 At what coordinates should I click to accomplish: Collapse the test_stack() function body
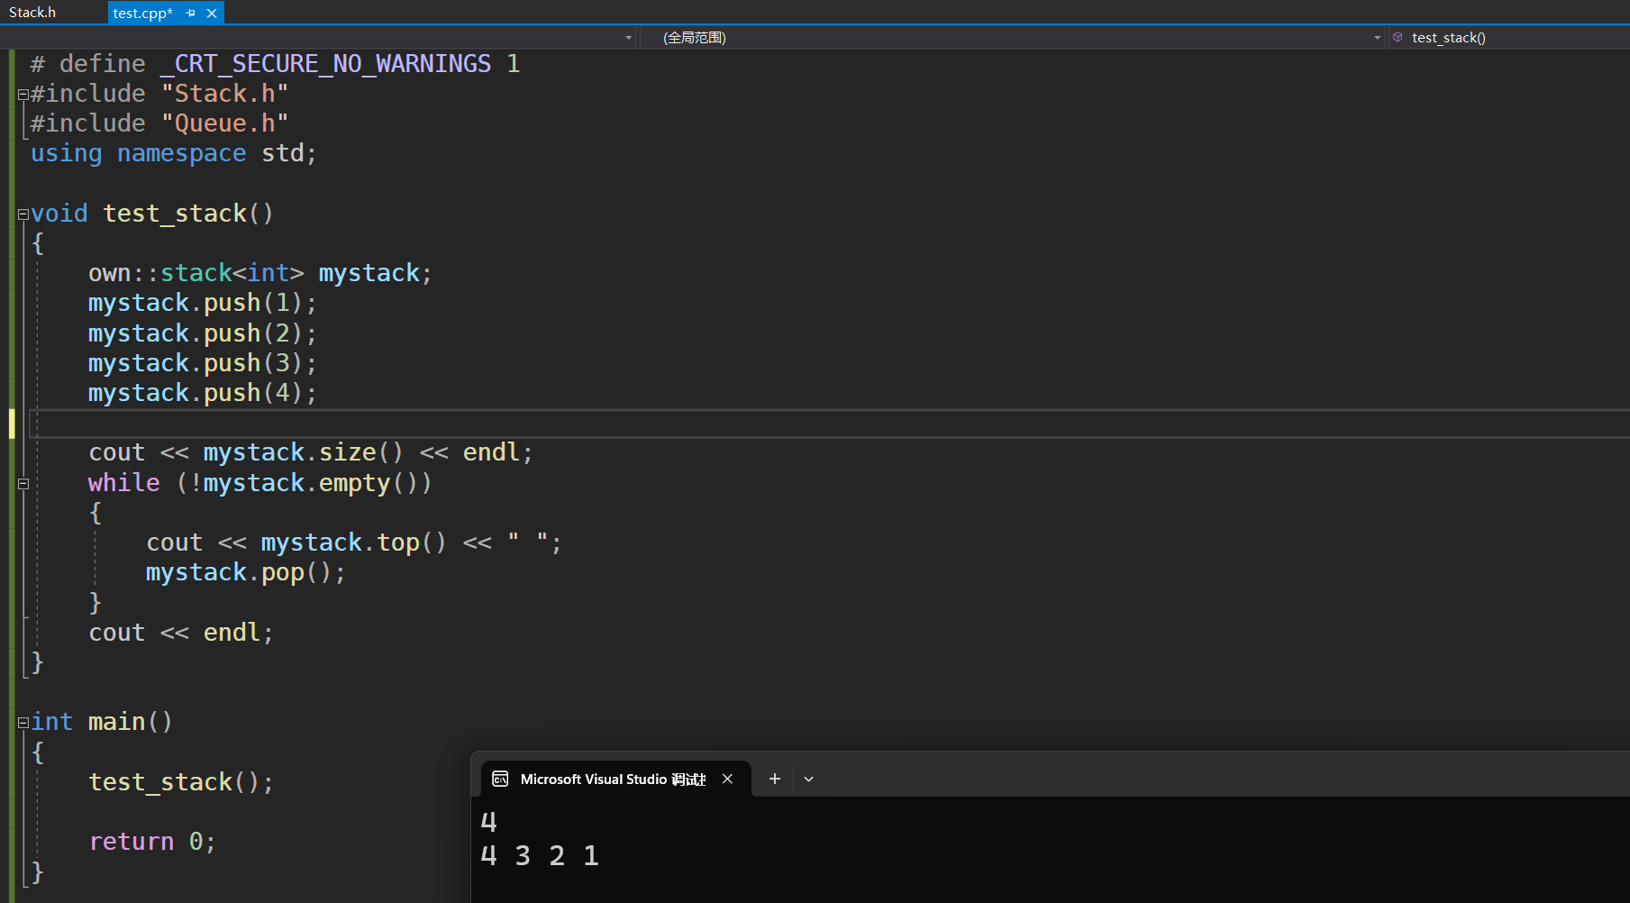coord(23,214)
